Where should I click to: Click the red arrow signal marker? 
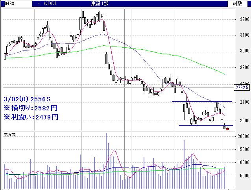pos(227,129)
